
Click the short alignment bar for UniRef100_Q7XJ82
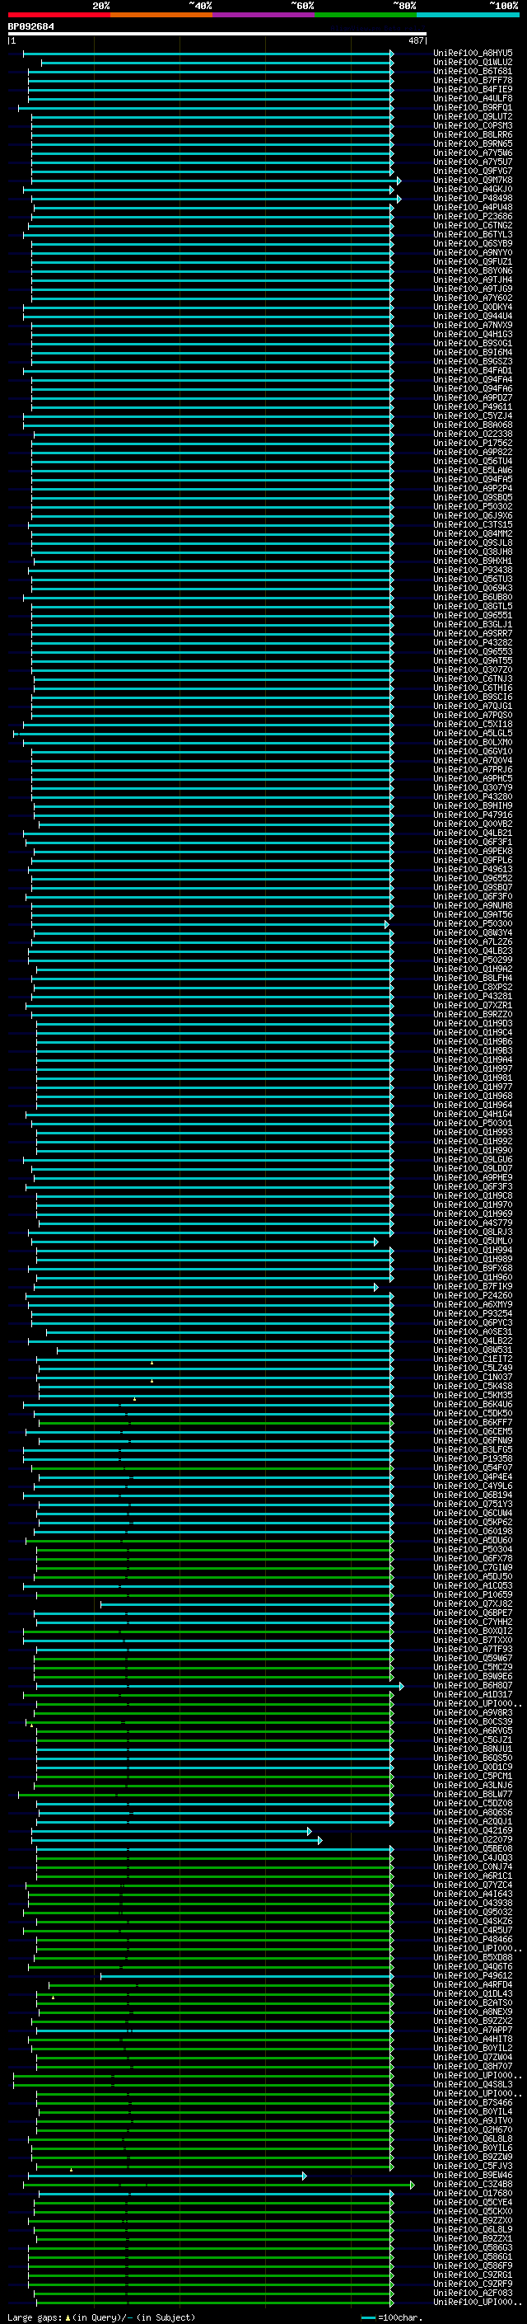point(247,1604)
